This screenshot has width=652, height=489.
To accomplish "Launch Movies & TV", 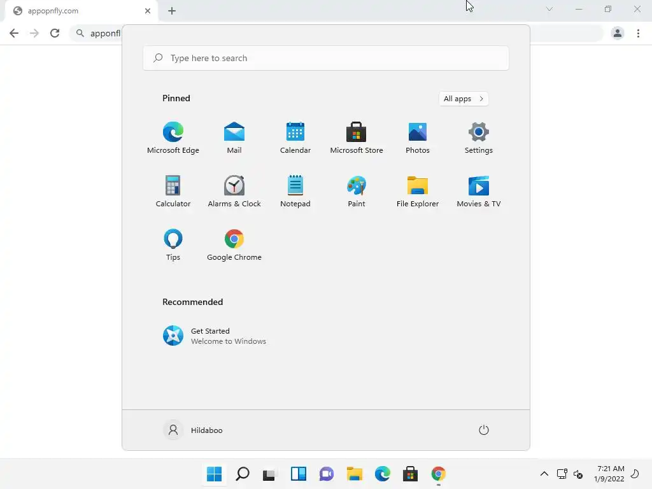I will [x=479, y=191].
